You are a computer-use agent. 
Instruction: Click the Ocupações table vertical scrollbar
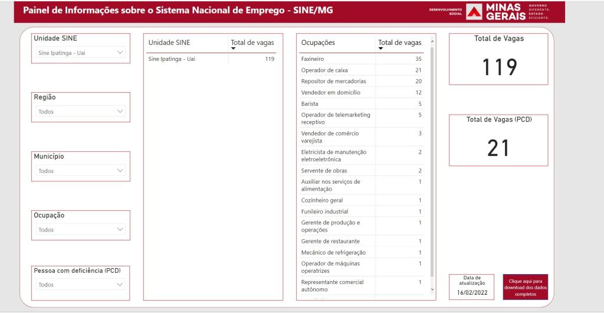coord(432,159)
